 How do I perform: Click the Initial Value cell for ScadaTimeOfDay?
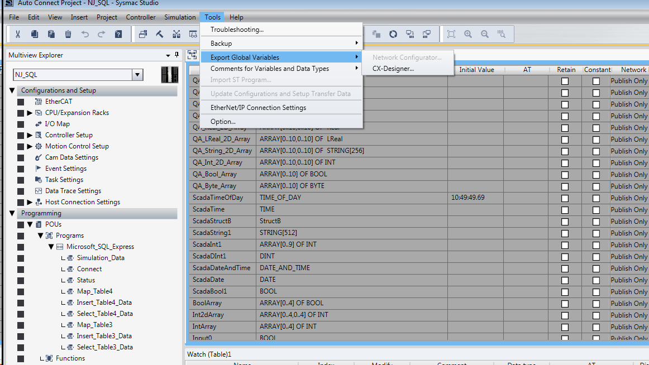pos(475,198)
